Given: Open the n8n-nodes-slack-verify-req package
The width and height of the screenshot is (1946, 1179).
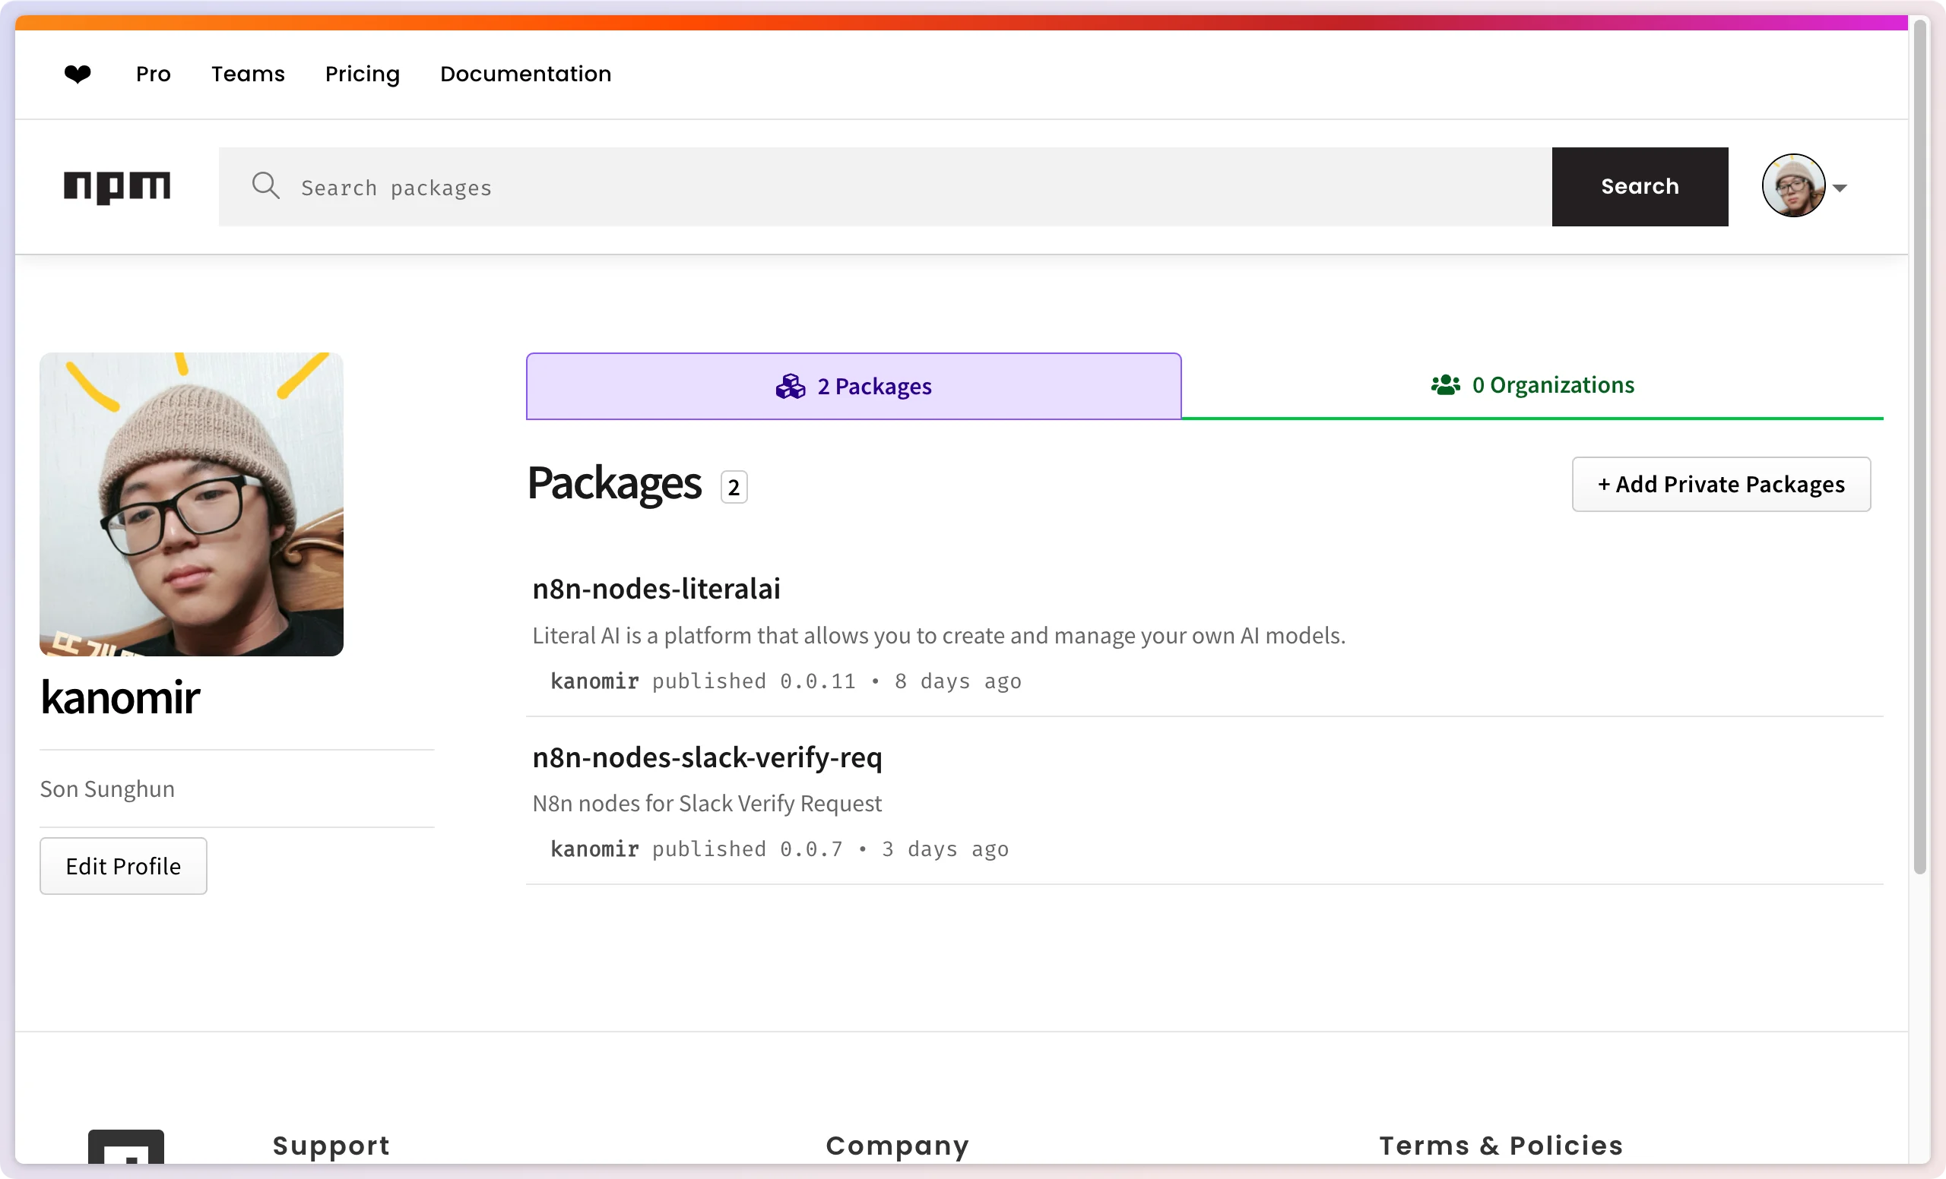Looking at the screenshot, I should (x=706, y=757).
